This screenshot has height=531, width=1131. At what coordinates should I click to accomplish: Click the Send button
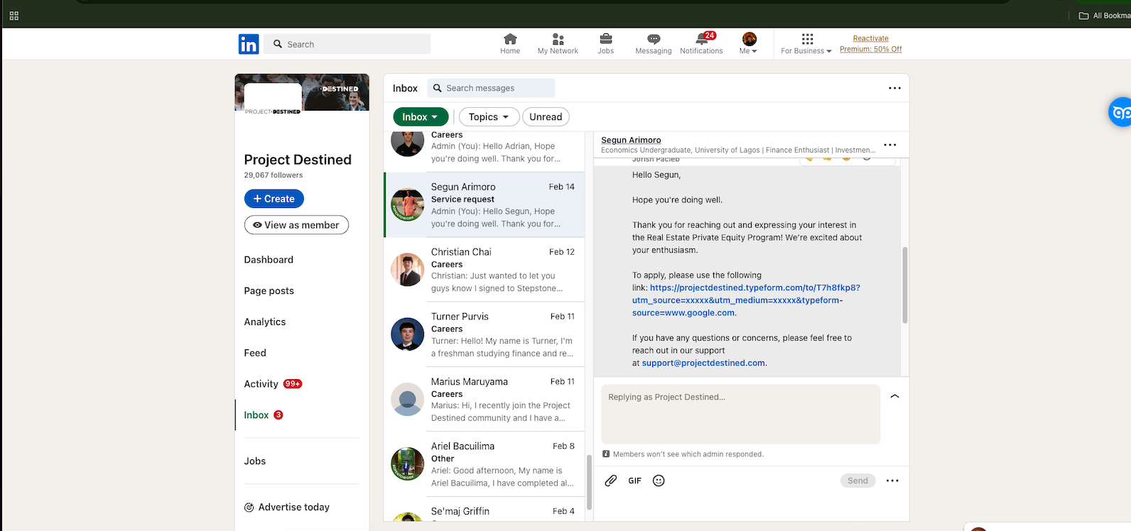pos(857,481)
